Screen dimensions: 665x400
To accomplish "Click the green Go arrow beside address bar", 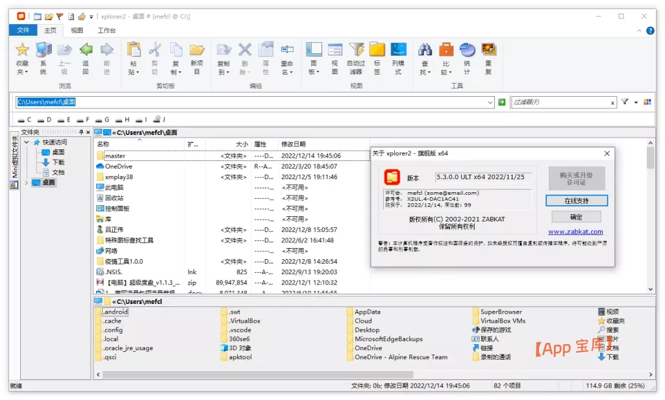I will [501, 102].
